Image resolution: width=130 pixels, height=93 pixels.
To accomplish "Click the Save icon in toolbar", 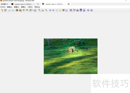I will point(5,10).
